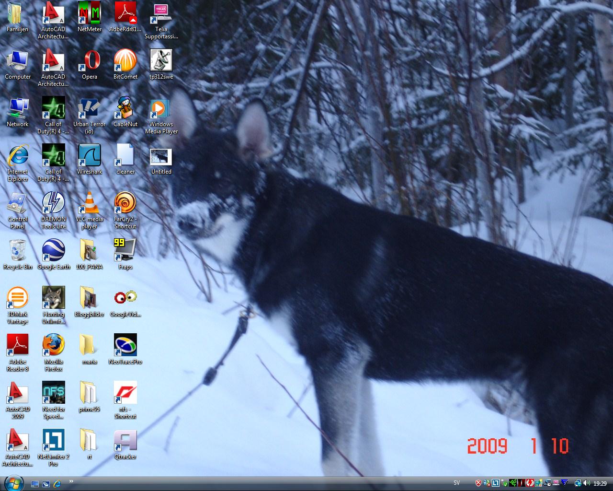
Task: Click the volume speaker tray icon
Action: (x=586, y=483)
